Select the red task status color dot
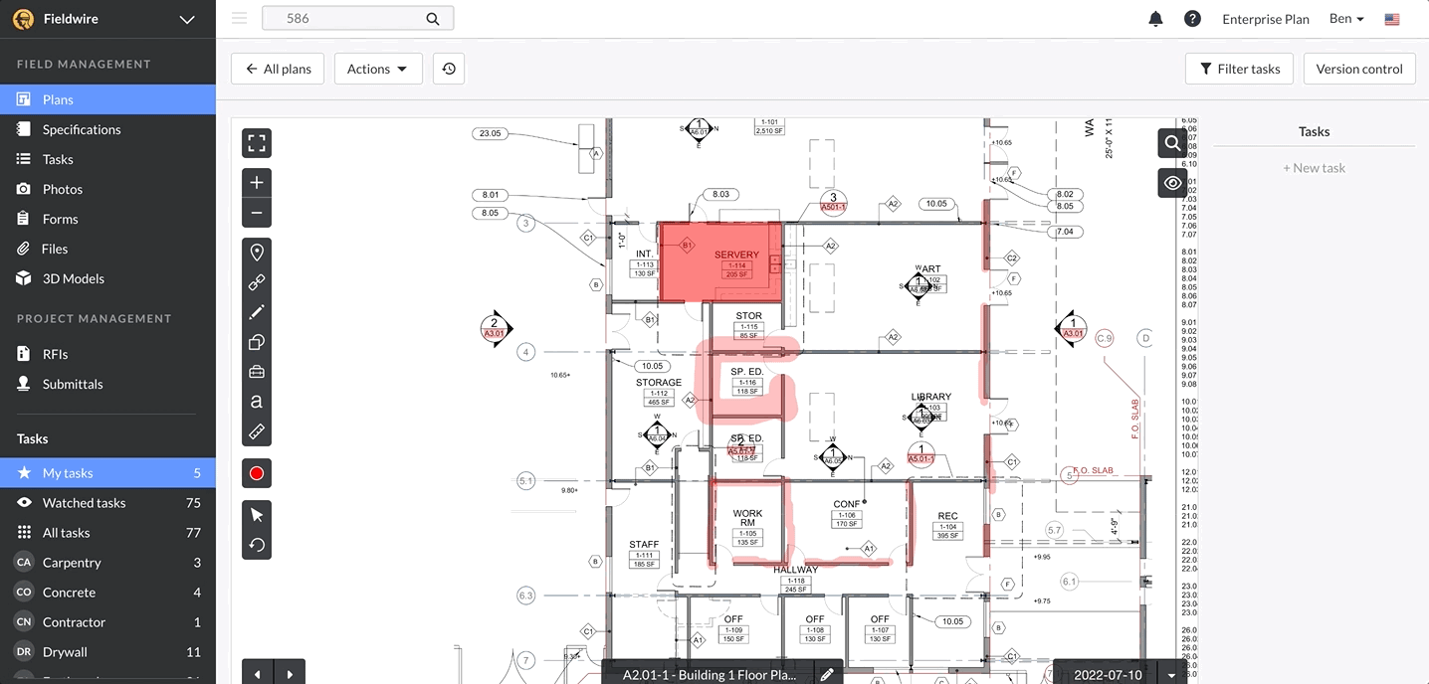This screenshot has width=1429, height=684. (256, 473)
